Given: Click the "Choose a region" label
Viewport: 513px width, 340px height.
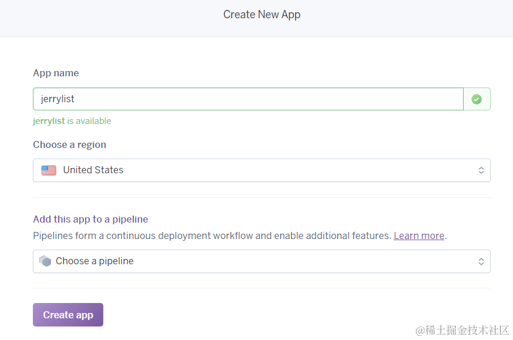Looking at the screenshot, I should (69, 144).
